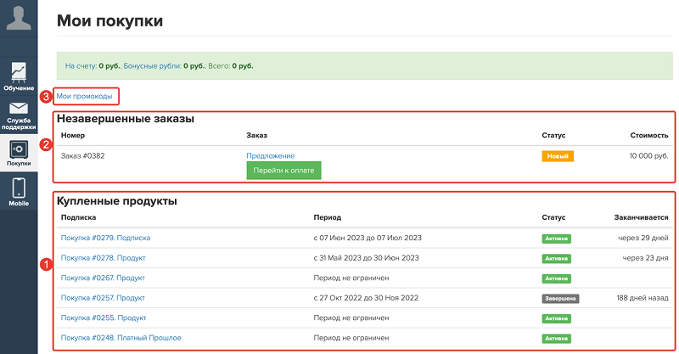679x354 pixels.
Task: Open the Мои промокоды link
Action: click(84, 96)
